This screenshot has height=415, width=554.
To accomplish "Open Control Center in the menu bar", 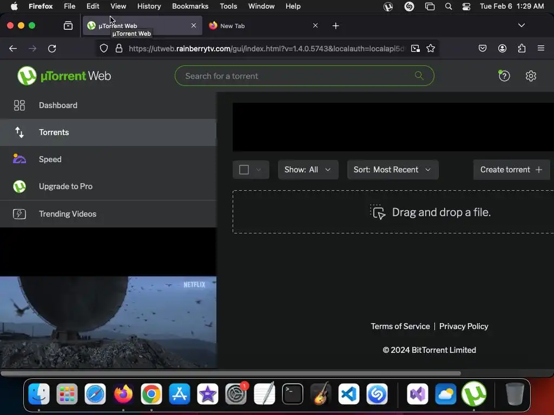I will point(466,6).
